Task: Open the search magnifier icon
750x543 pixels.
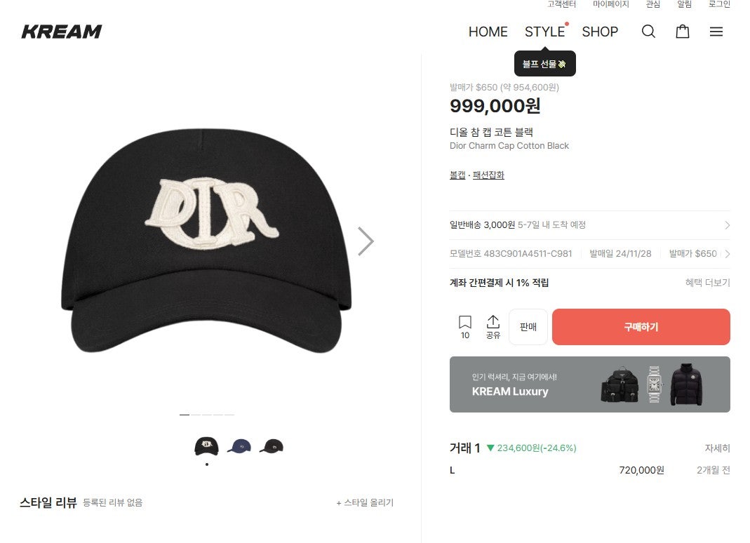Action: click(x=648, y=32)
